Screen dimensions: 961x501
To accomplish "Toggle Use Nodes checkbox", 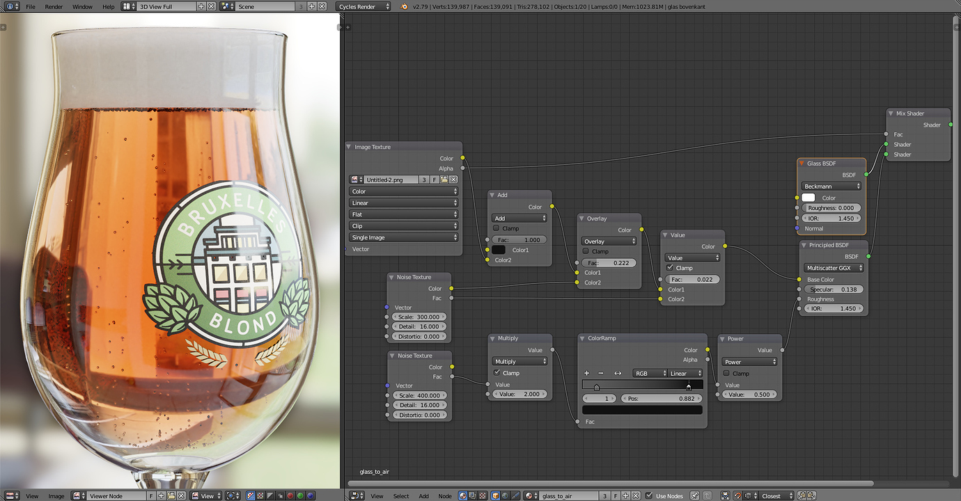I will click(x=649, y=495).
